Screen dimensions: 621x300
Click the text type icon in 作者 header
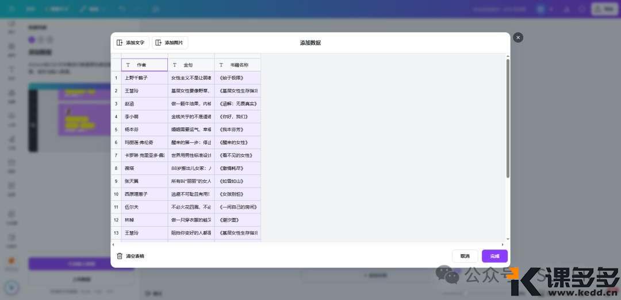tap(128, 65)
